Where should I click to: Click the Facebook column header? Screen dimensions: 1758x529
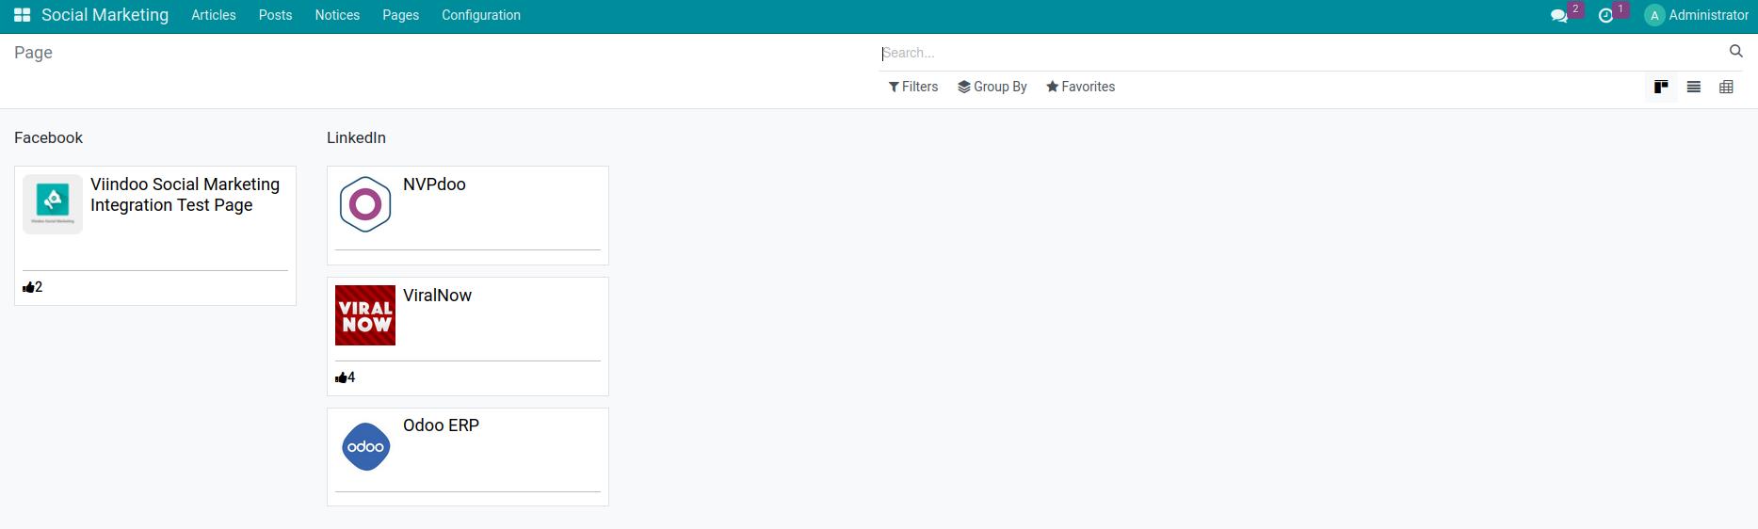[x=49, y=137]
